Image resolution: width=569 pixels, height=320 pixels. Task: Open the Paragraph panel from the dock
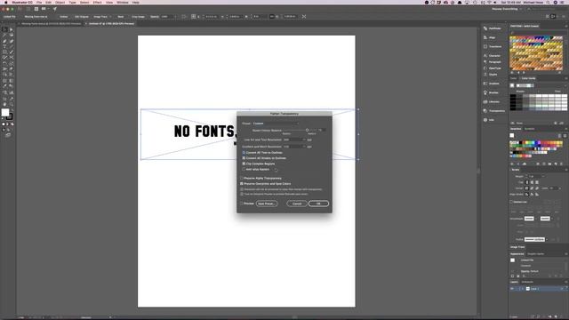[492, 61]
